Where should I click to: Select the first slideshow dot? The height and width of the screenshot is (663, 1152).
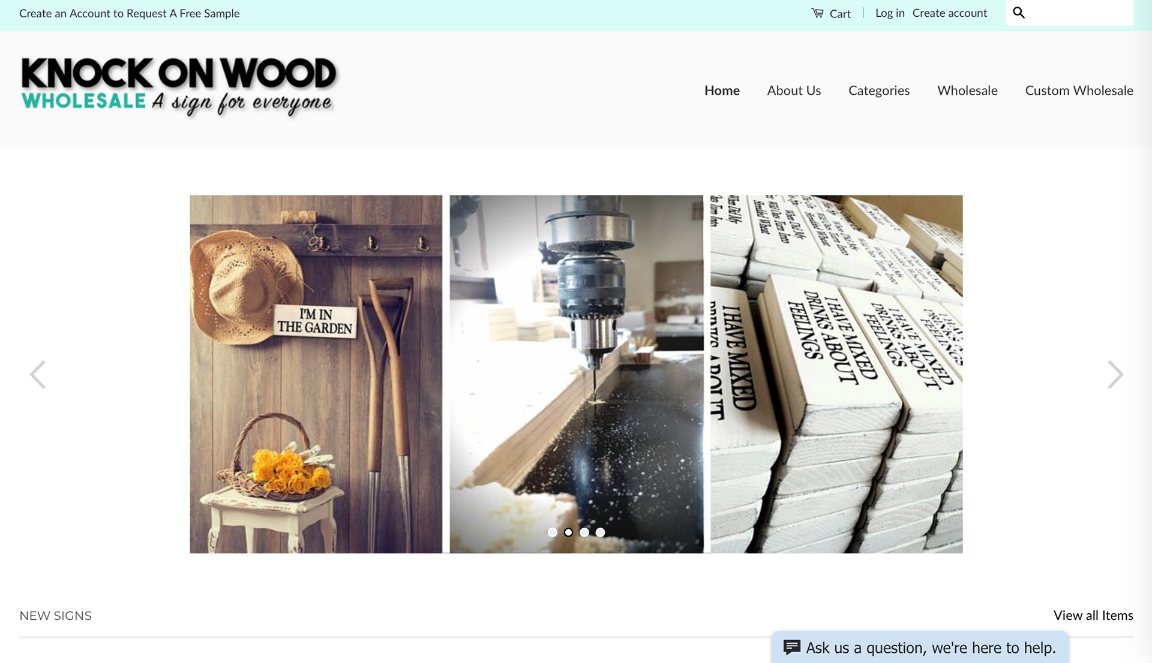tap(553, 532)
